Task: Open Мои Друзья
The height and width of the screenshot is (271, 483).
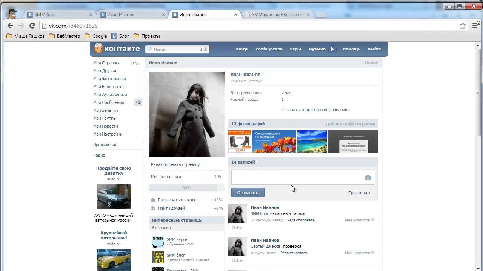Action: [x=105, y=71]
